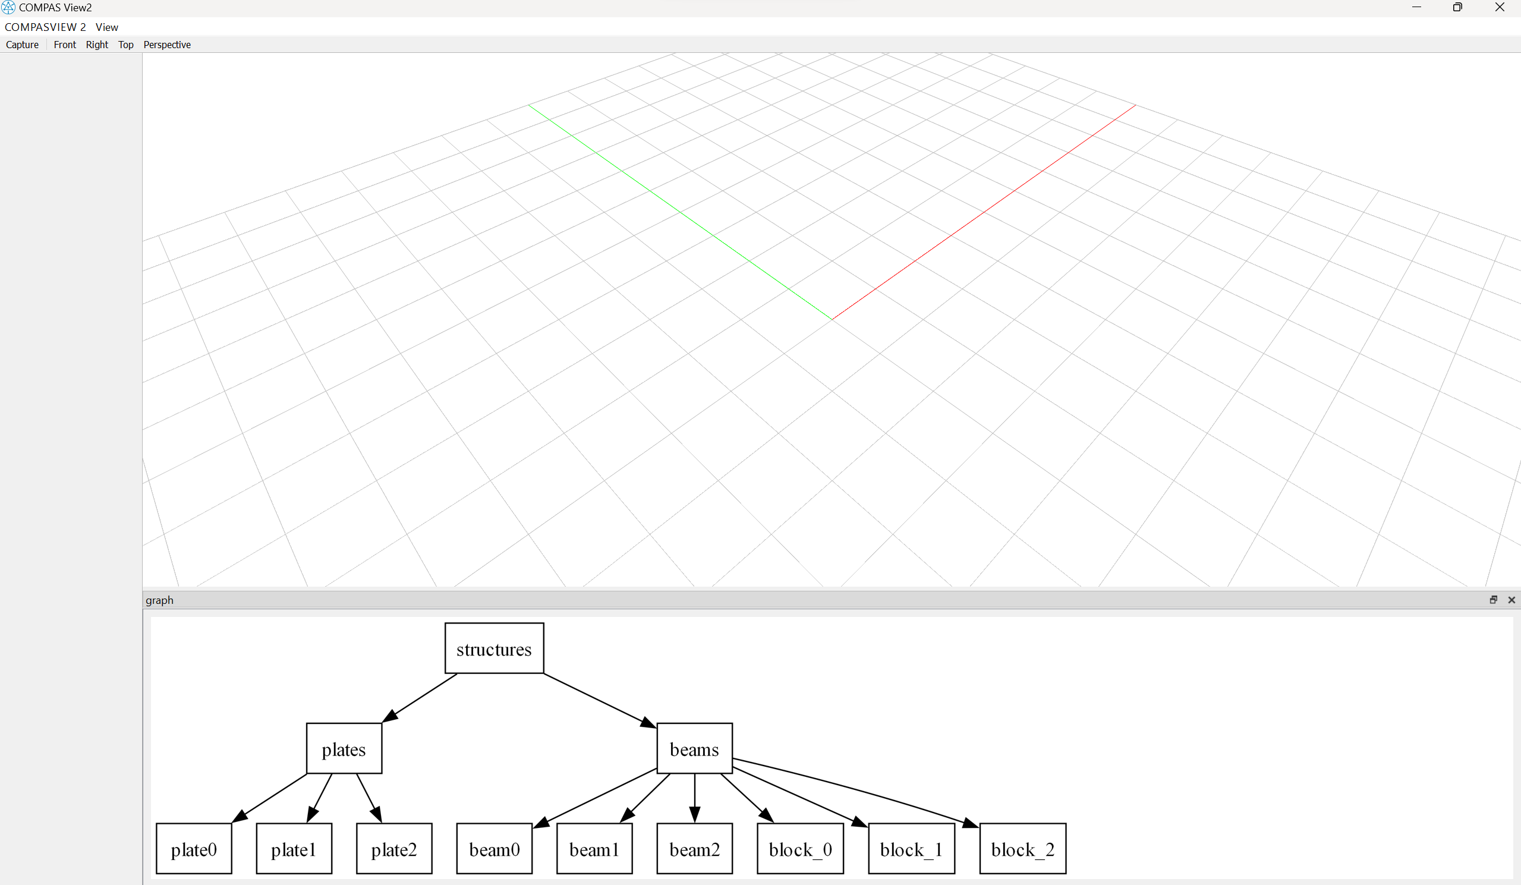The image size is (1521, 885).
Task: Switch to Perspective view
Action: [166, 44]
